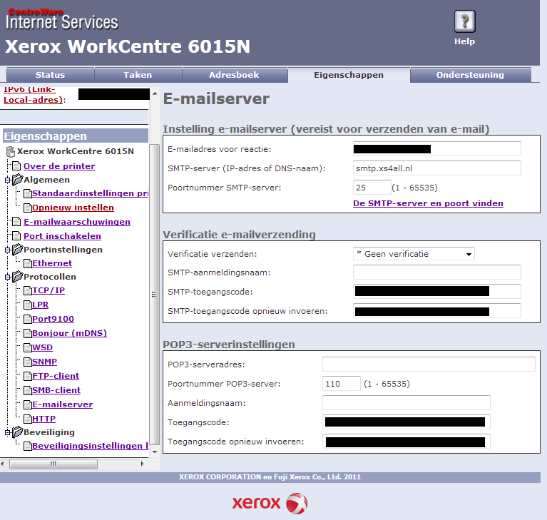547x520 pixels.
Task: Open the Adresboek tab
Action: tap(235, 75)
